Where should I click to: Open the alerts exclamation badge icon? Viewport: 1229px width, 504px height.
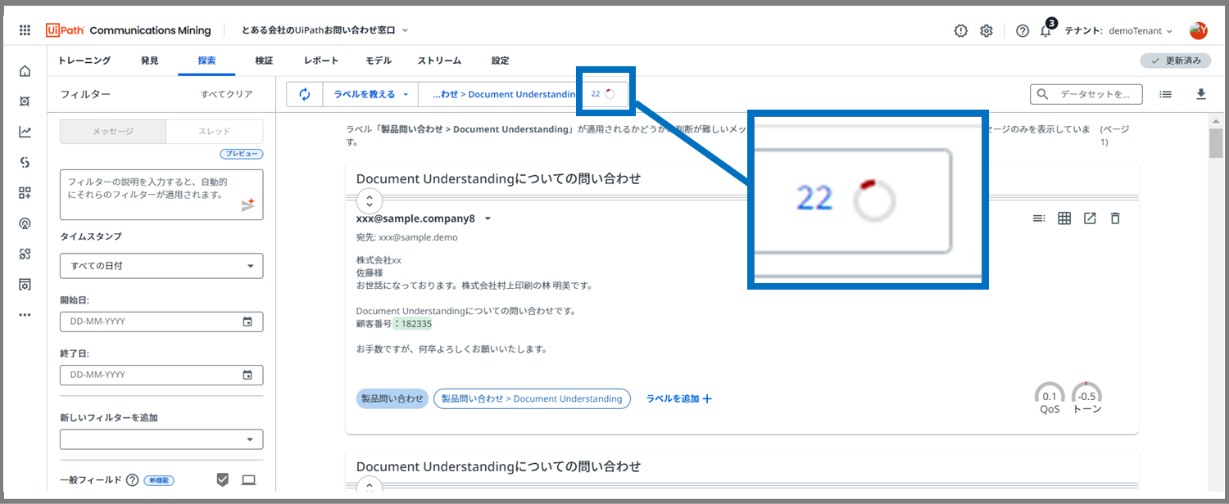tap(961, 30)
